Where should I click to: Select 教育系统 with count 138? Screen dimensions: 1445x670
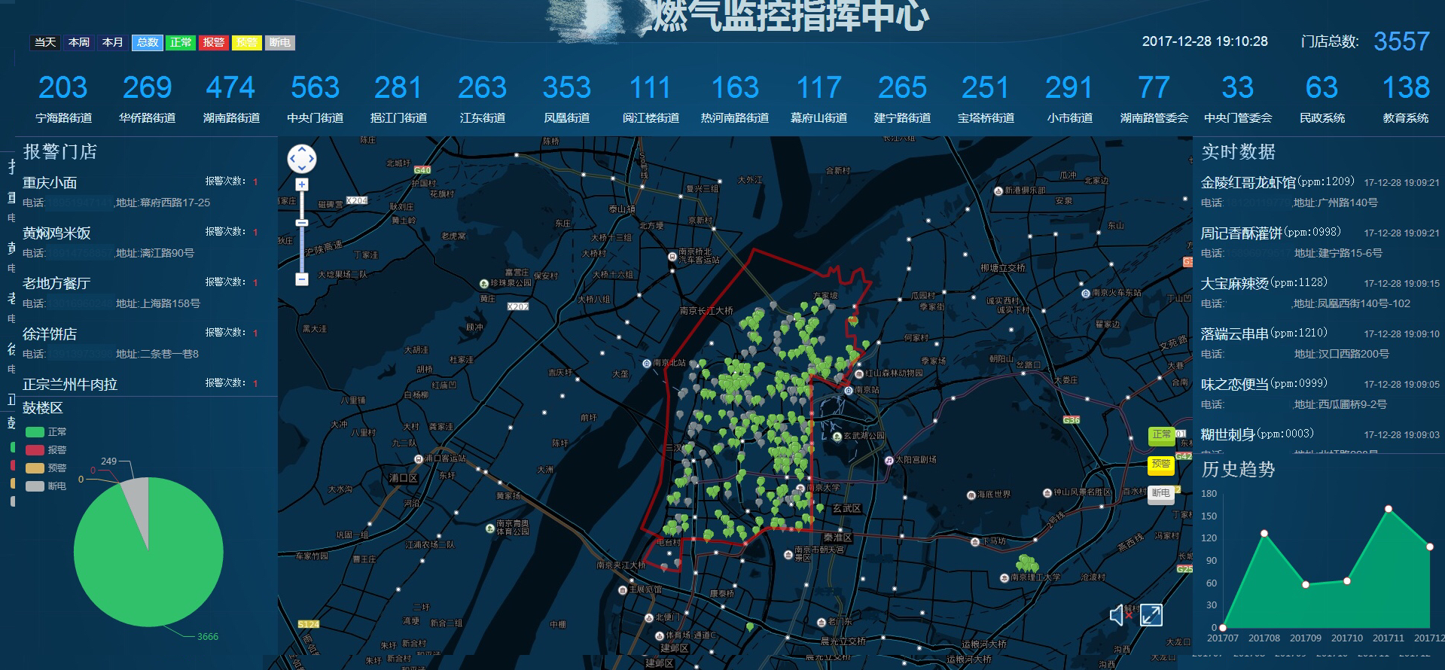[1406, 99]
